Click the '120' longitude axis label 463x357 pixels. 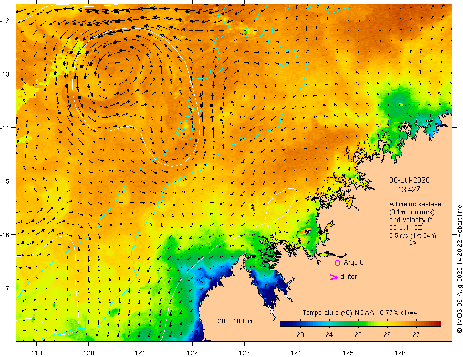coord(88,353)
